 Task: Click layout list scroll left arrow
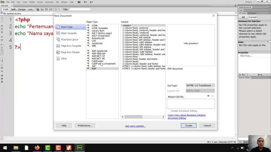pos(123,117)
